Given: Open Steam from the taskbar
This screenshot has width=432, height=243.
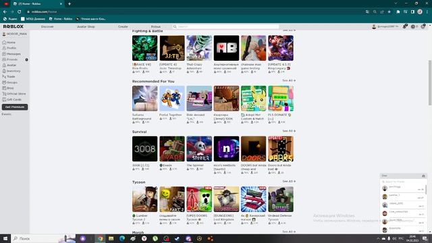Looking at the screenshot, I should point(177,238).
